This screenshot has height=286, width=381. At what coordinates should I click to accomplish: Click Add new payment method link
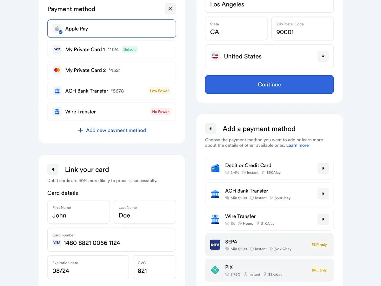(x=112, y=130)
